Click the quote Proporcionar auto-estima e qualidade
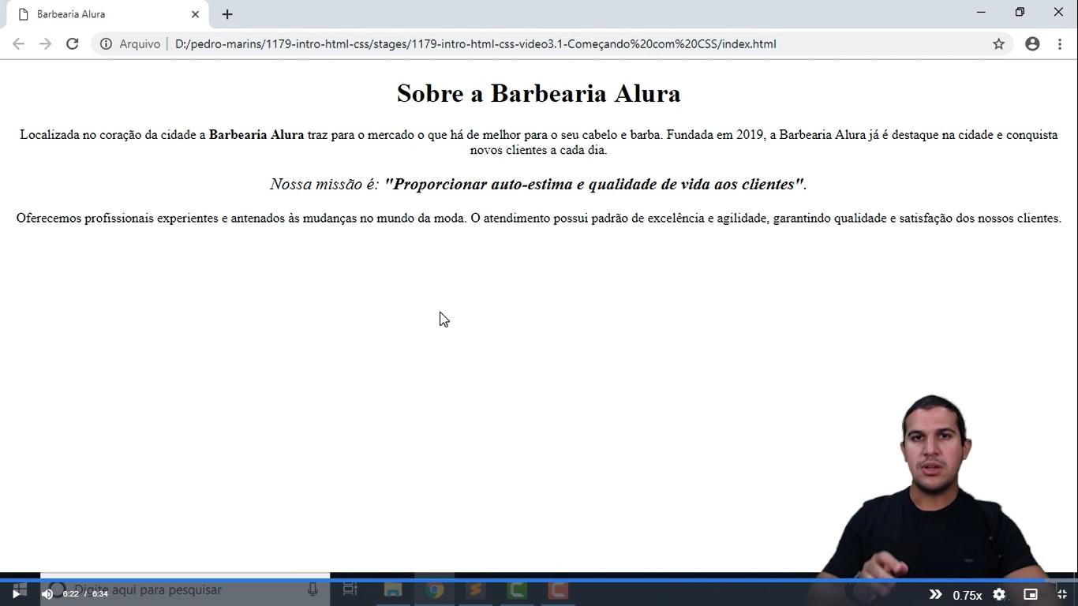 pos(593,184)
